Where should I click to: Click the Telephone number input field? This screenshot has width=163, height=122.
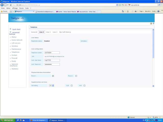pos(52,53)
